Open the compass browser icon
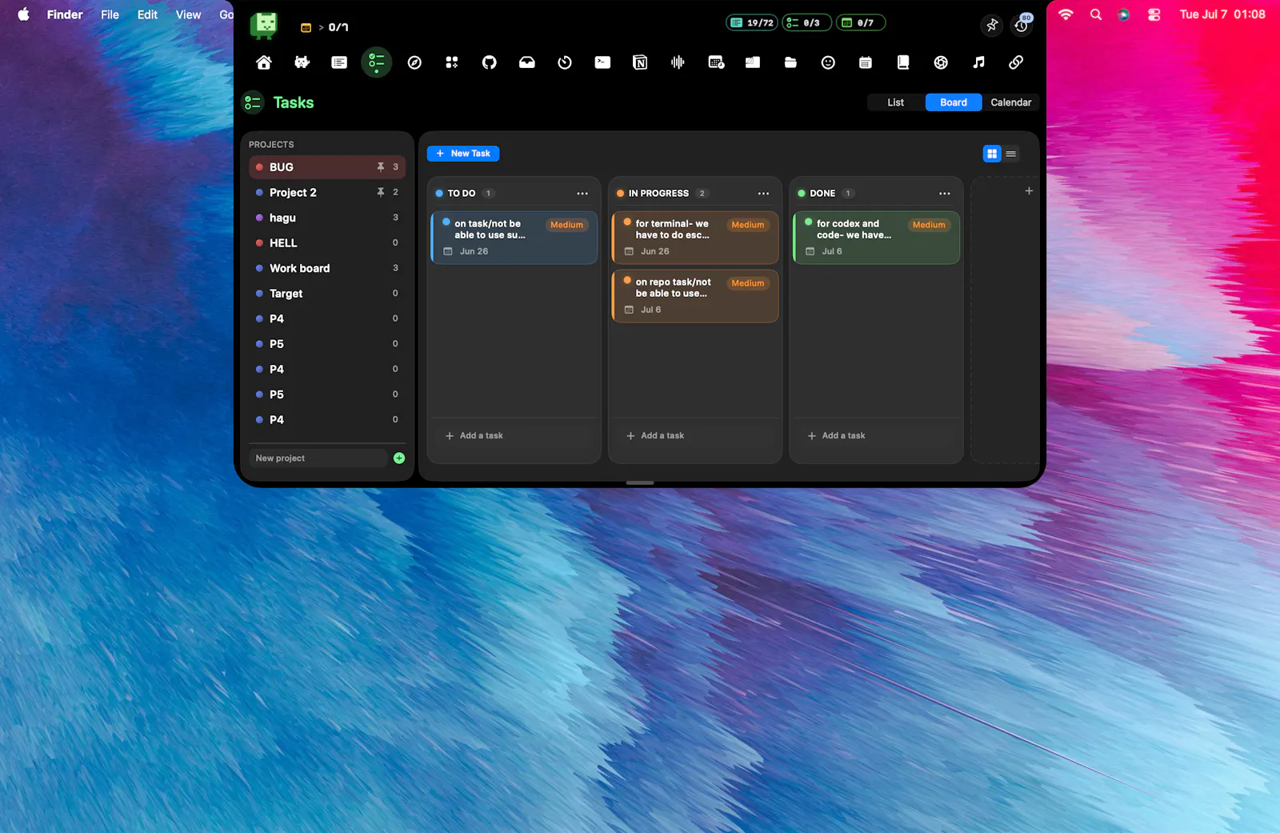 414,62
